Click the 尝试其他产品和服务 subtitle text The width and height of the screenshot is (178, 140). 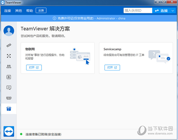tap(43, 36)
